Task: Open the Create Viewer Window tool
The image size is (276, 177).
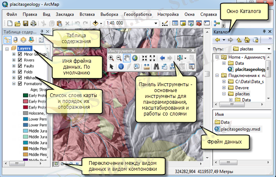Action: point(191,67)
